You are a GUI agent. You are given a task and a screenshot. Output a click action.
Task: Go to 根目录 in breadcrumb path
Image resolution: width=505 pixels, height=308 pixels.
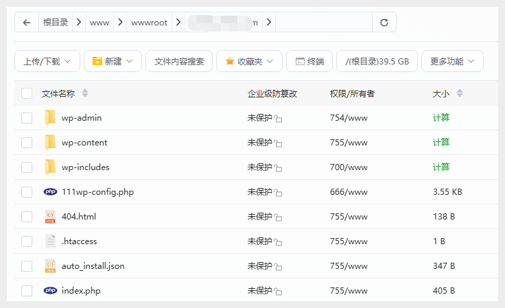pyautogui.click(x=56, y=23)
